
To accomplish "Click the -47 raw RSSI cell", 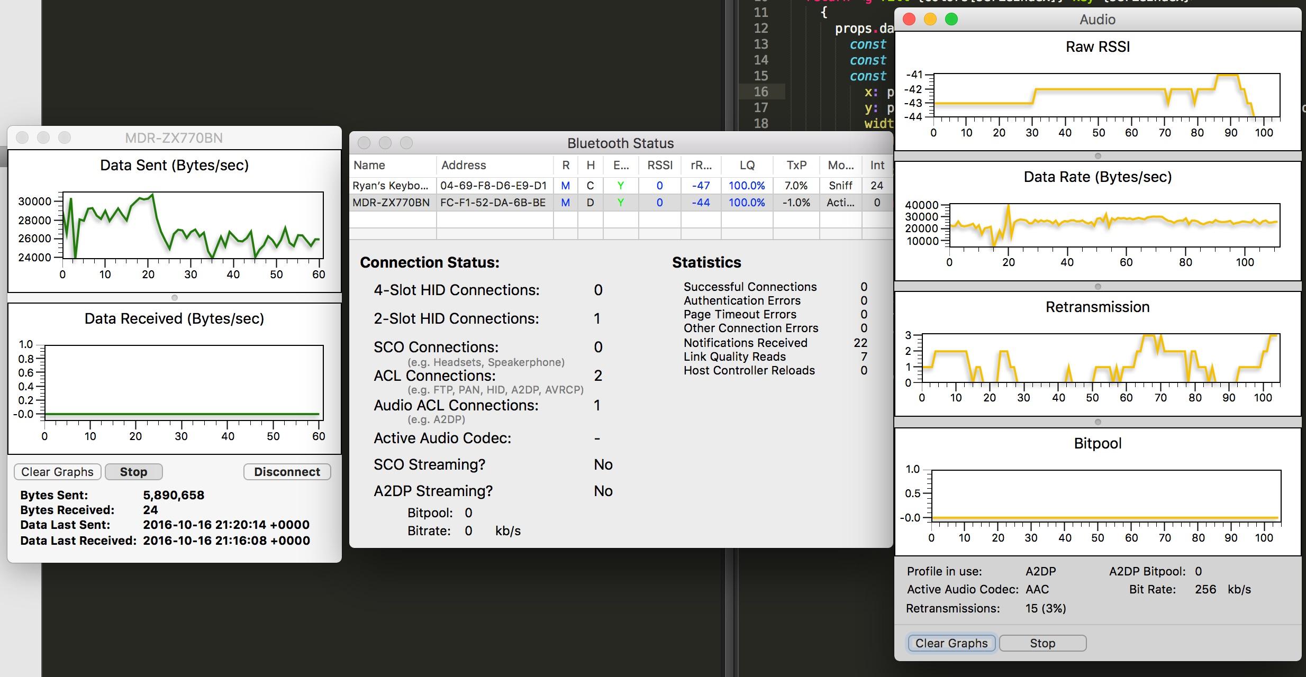I will tap(701, 186).
